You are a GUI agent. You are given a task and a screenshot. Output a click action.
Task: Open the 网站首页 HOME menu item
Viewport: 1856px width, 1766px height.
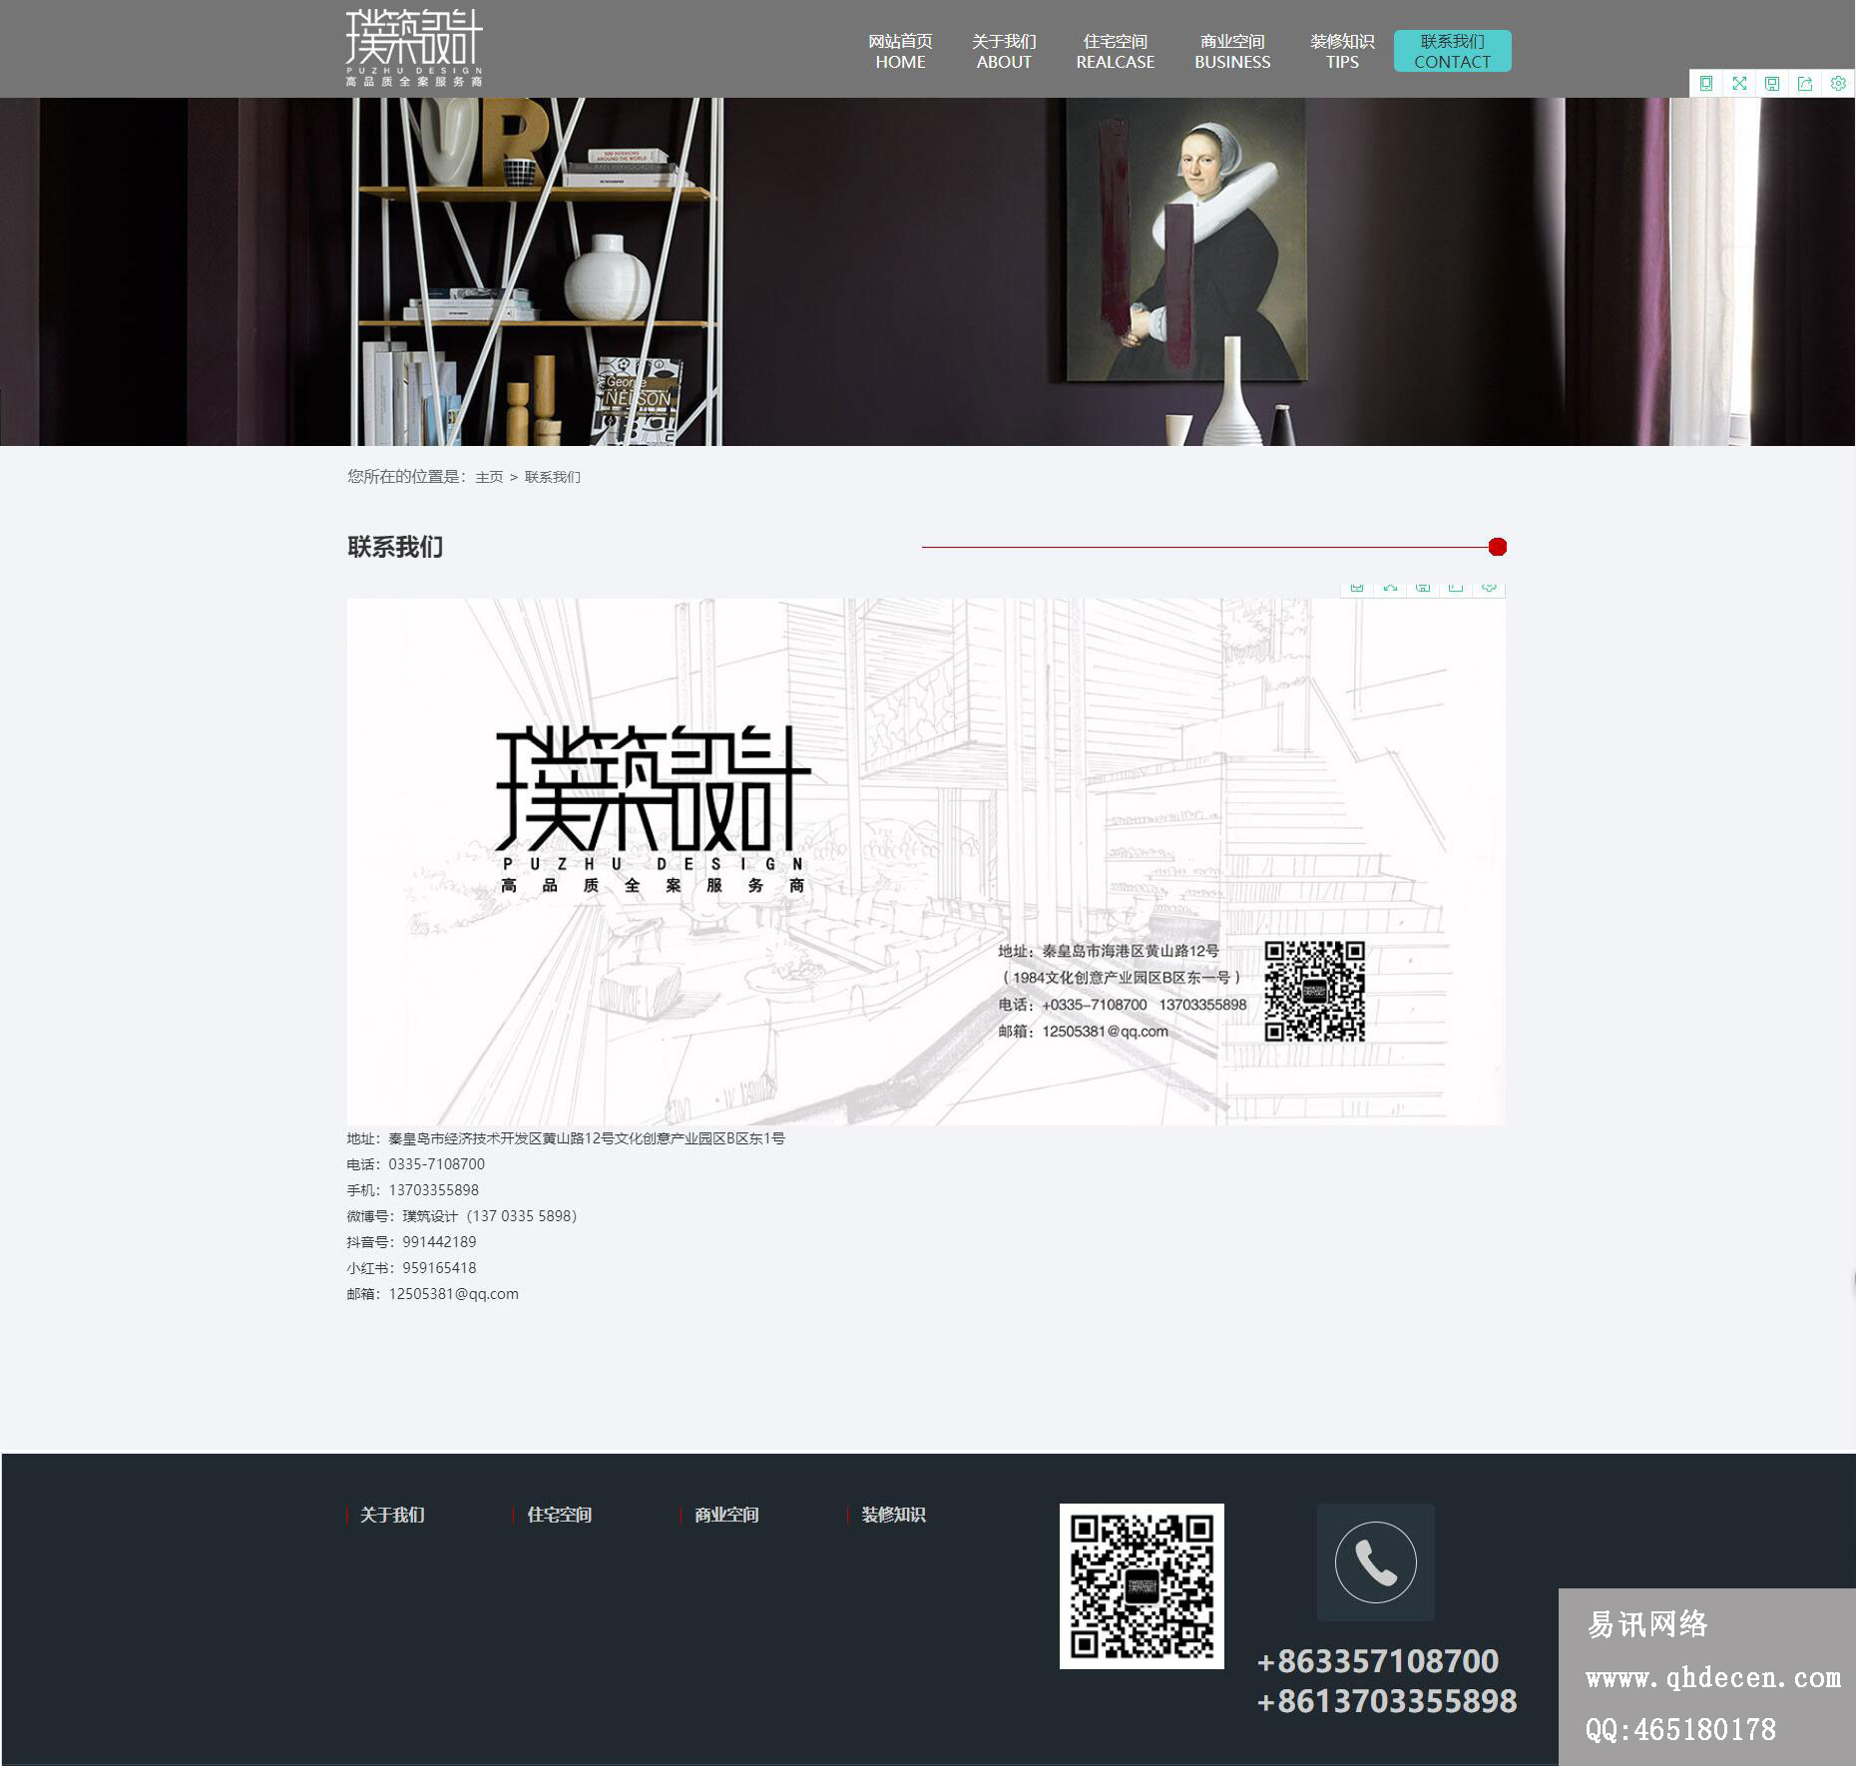[900, 51]
